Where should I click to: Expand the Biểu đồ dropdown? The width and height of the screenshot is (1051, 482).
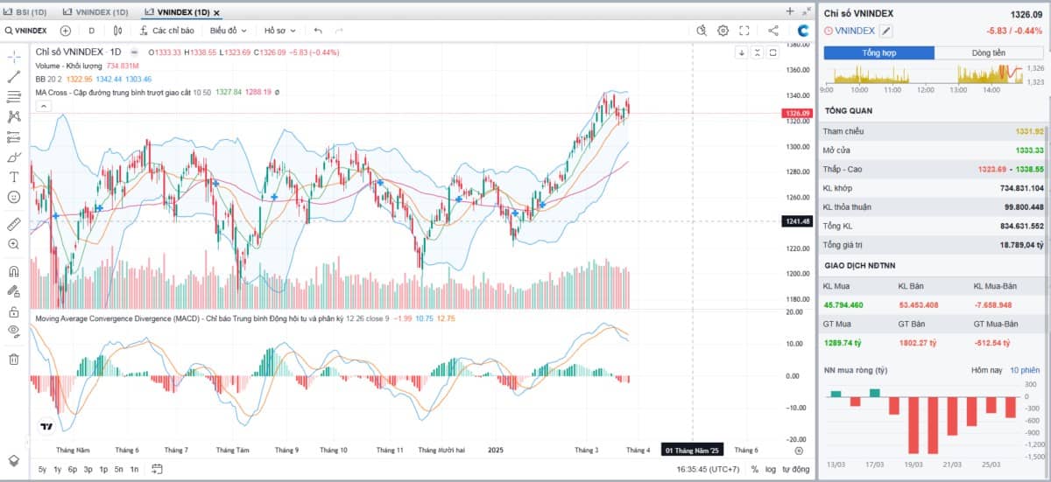point(229,31)
